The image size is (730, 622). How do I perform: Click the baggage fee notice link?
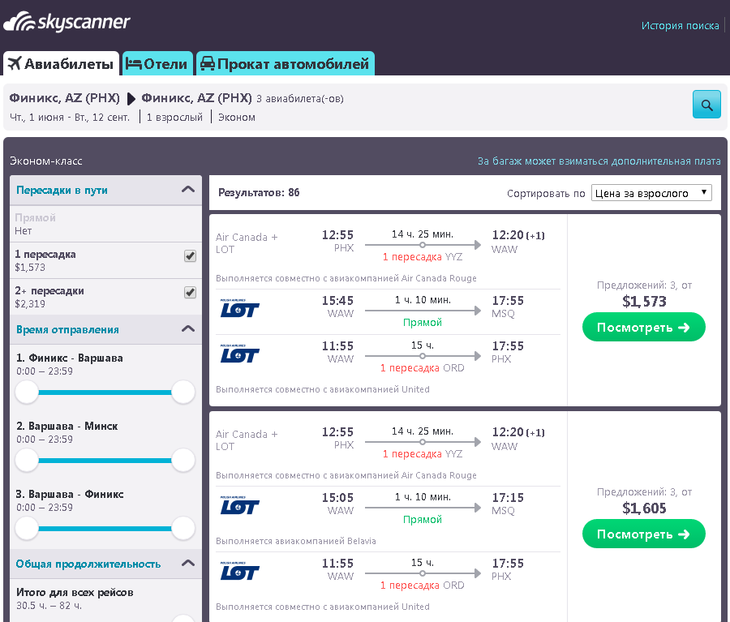pos(599,161)
